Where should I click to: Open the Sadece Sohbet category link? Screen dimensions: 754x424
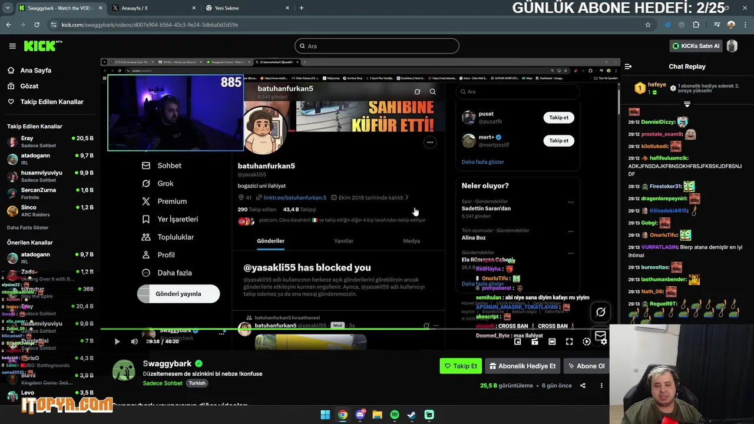(x=163, y=383)
